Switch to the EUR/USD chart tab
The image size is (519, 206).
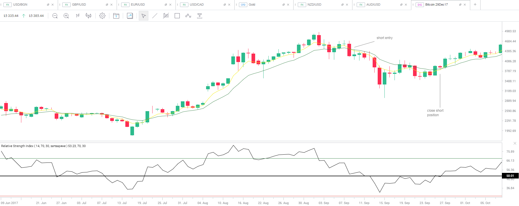tap(138, 5)
